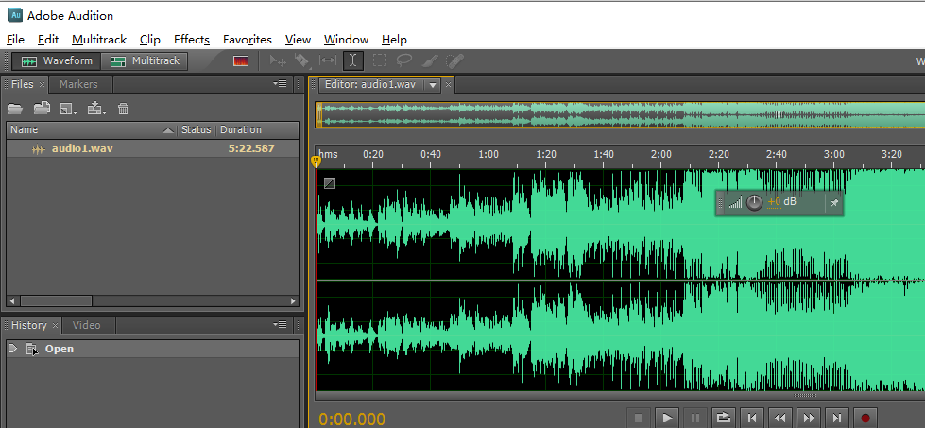925x428 pixels.
Task: Click the Open File folder icon
Action: [x=15, y=109]
